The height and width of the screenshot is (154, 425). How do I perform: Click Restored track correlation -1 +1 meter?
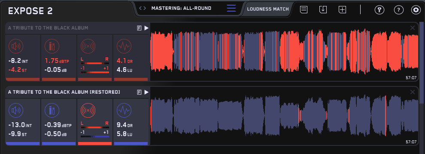pyautogui.click(x=95, y=137)
